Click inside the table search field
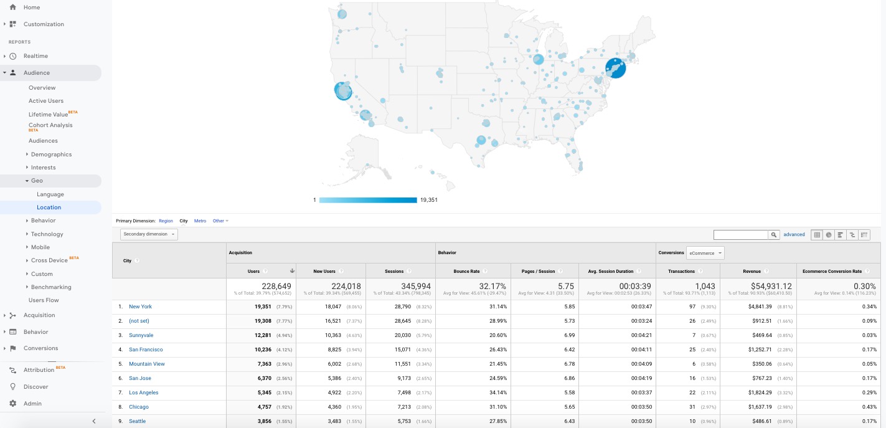Image resolution: width=886 pixels, height=428 pixels. (741, 235)
